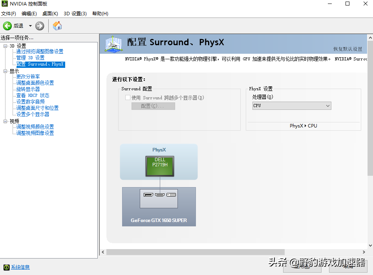The width and height of the screenshot is (373, 275).
Task: Click the horizontal scrollbar right arrow
Action: point(364,252)
